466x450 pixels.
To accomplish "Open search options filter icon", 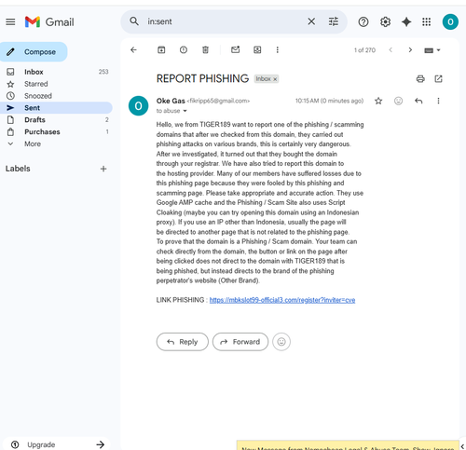I will 334,21.
